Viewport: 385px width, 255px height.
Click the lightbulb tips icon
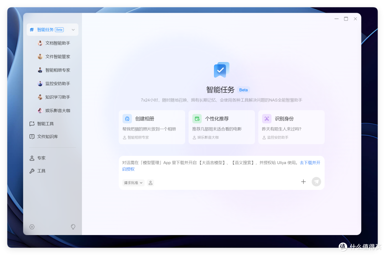pyautogui.click(x=73, y=227)
